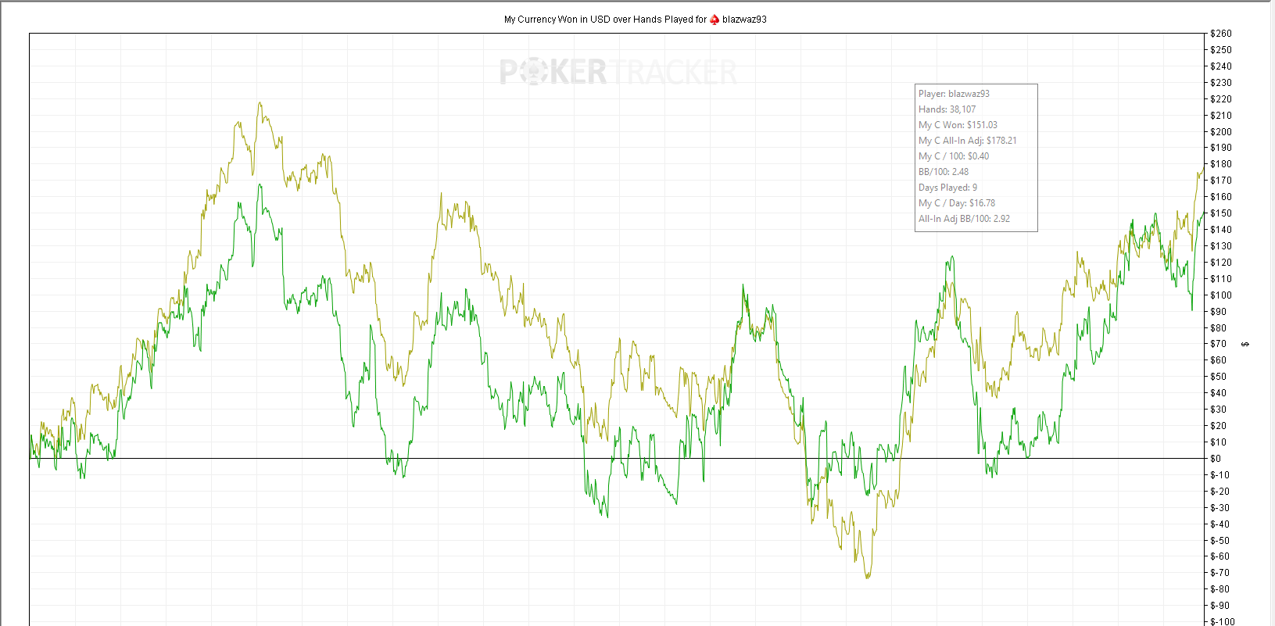Viewport: 1275px width, 626px height.
Task: Click the red spade icon in chart title
Action: (715, 20)
